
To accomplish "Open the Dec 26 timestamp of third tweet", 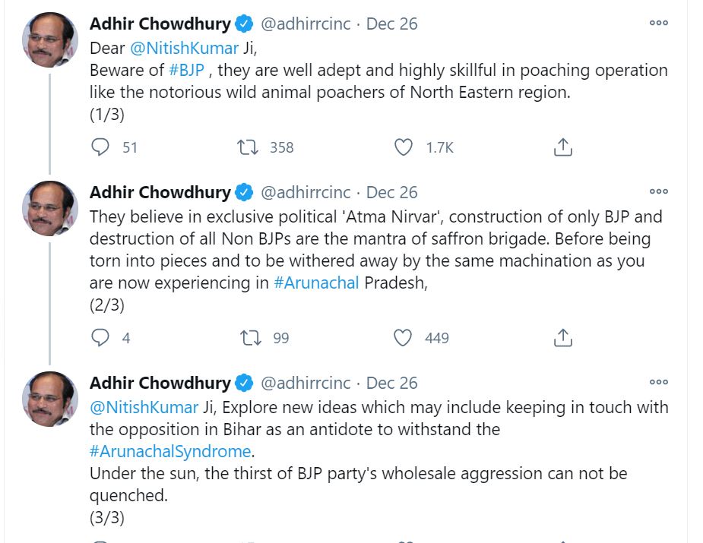I will 392,383.
